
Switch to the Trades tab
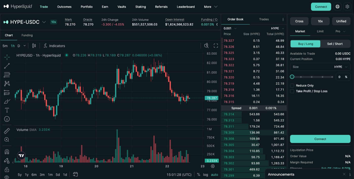tap(264, 19)
